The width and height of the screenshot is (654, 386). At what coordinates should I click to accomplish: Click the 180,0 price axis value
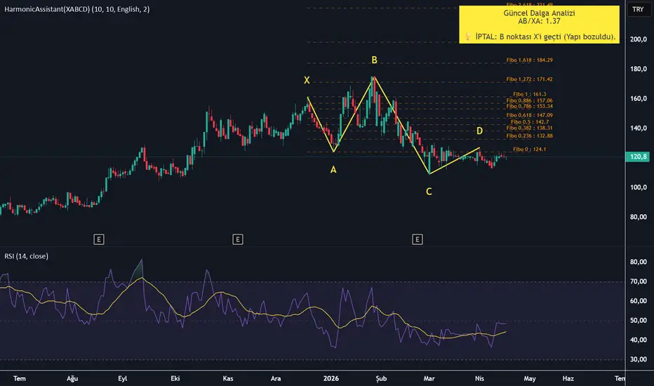(639, 69)
